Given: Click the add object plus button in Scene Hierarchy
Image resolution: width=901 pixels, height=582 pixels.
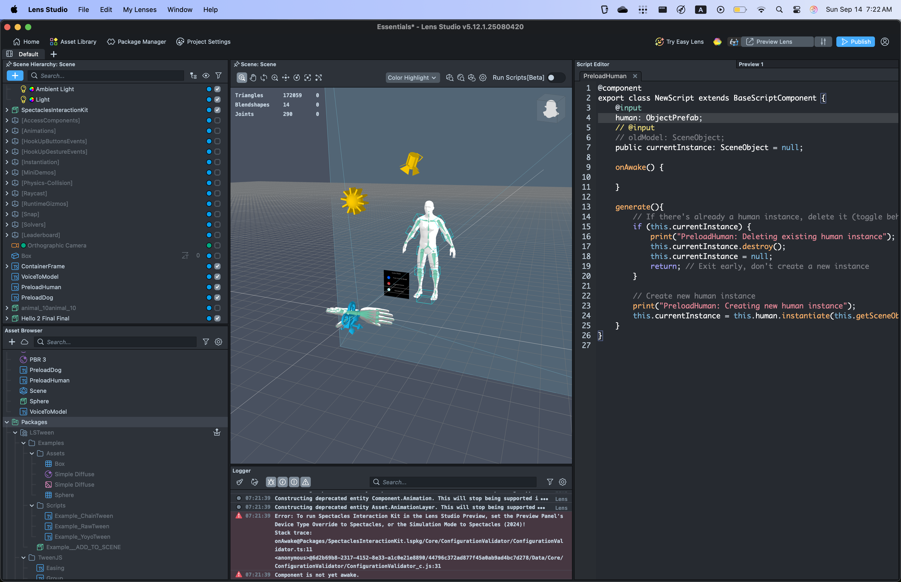Looking at the screenshot, I should 15,76.
